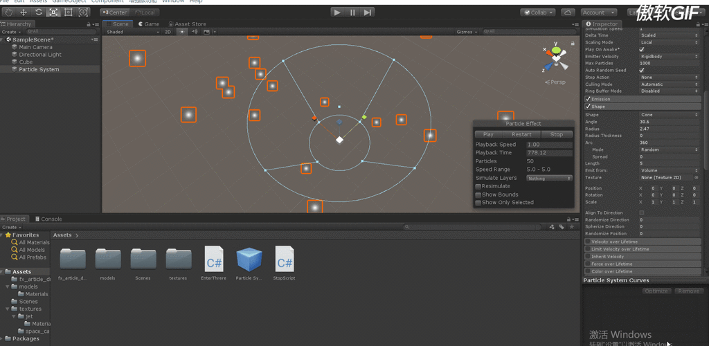Select the Move tool
Viewport: 709px width, 346px height.
(x=24, y=12)
